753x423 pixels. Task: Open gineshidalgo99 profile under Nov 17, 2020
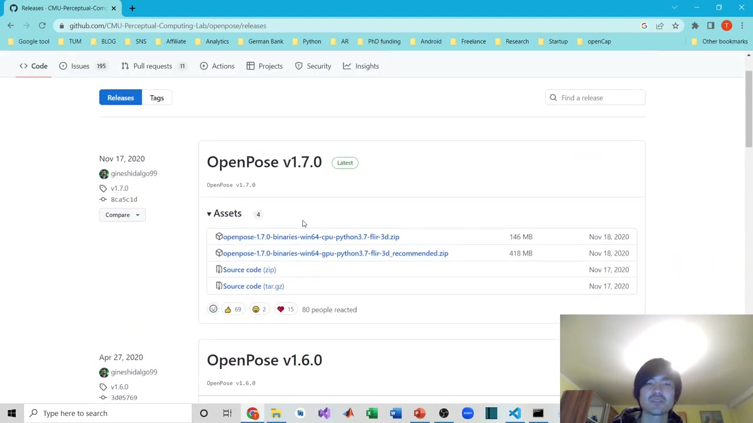134,173
